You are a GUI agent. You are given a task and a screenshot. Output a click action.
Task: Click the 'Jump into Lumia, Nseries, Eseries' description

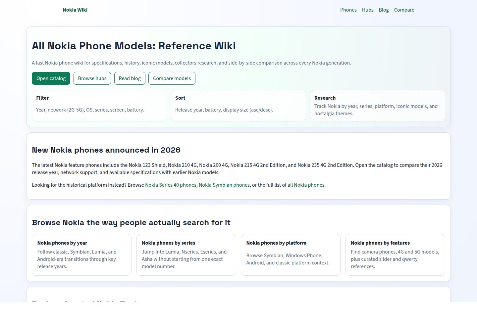pyautogui.click(x=184, y=259)
